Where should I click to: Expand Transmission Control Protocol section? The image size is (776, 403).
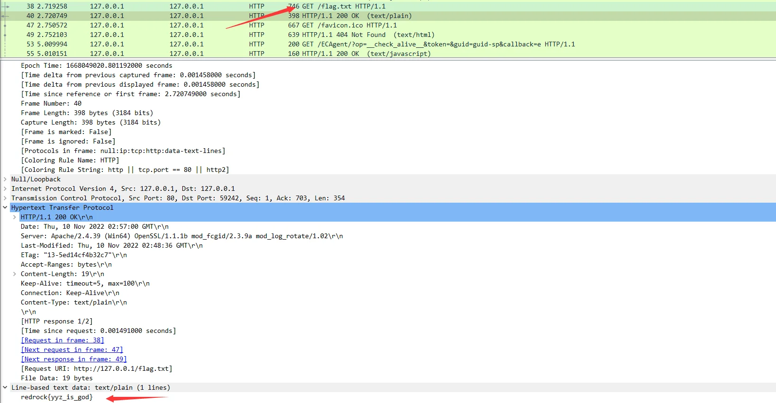pyautogui.click(x=5, y=198)
